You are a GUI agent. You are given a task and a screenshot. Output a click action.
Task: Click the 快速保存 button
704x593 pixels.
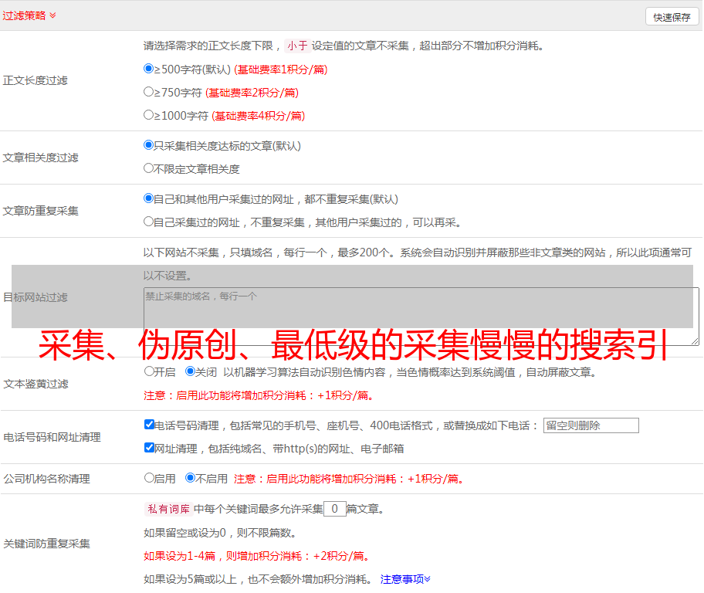tap(671, 17)
